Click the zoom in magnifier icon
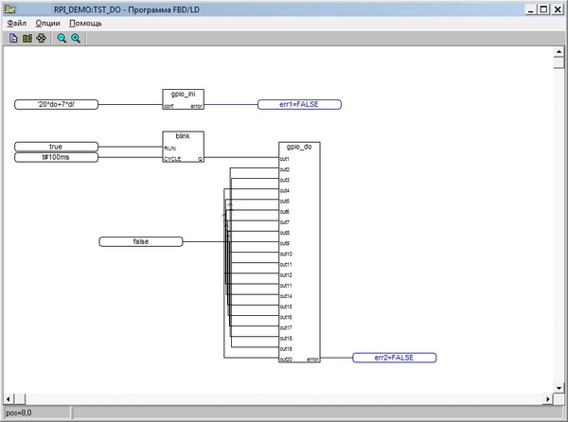The height and width of the screenshot is (422, 568). tap(76, 38)
